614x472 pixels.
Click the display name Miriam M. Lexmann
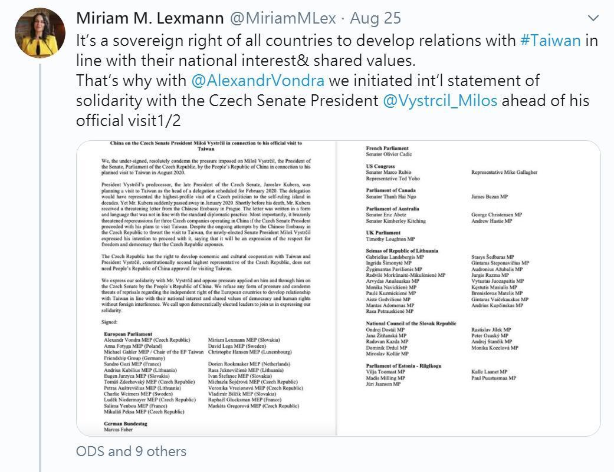pyautogui.click(x=150, y=18)
